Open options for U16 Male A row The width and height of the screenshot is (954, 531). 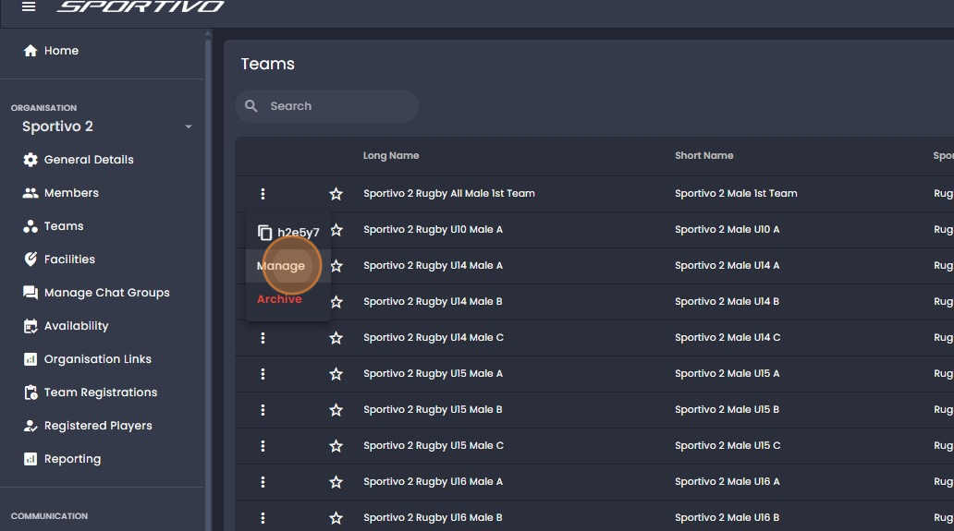(263, 482)
